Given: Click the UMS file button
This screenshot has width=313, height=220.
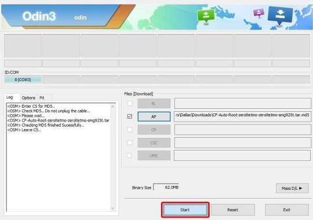Looking at the screenshot, I should pyautogui.click(x=154, y=156).
